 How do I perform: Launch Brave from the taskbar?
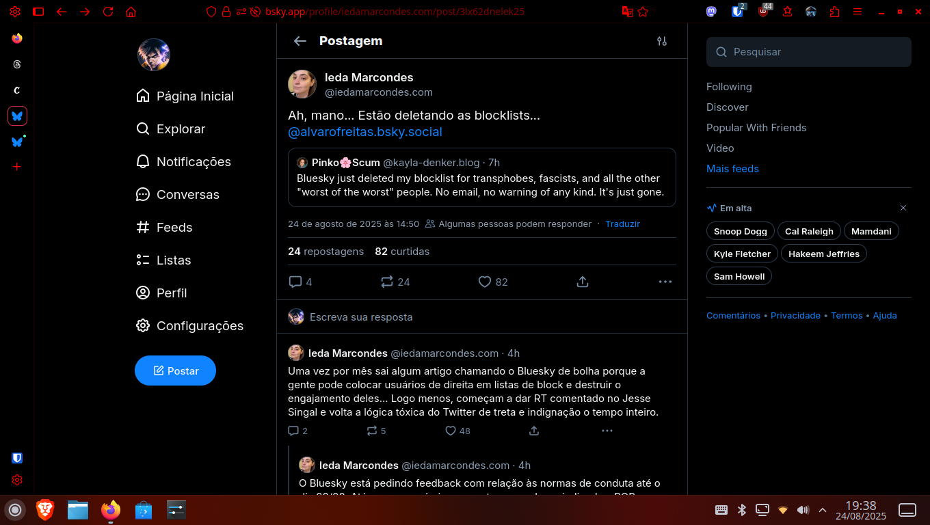(45, 509)
